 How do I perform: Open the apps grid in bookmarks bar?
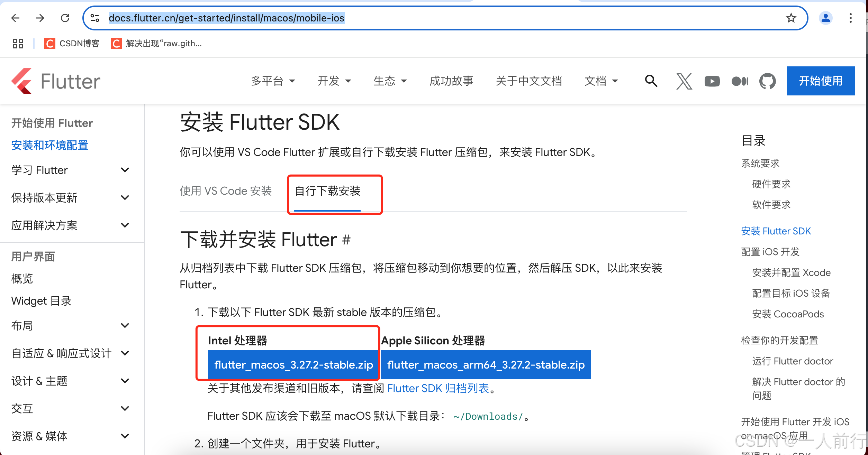[x=18, y=44]
